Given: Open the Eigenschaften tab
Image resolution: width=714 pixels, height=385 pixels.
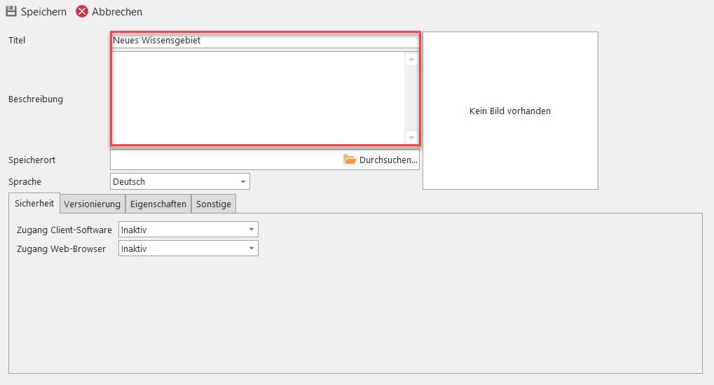Looking at the screenshot, I should pos(158,204).
